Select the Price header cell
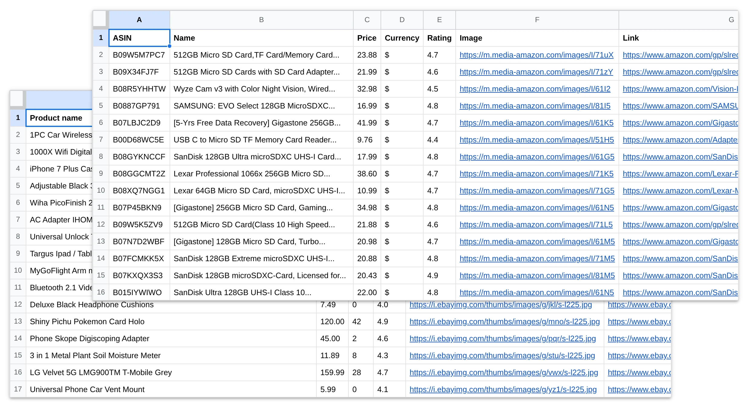The image size is (746, 406). click(x=367, y=38)
